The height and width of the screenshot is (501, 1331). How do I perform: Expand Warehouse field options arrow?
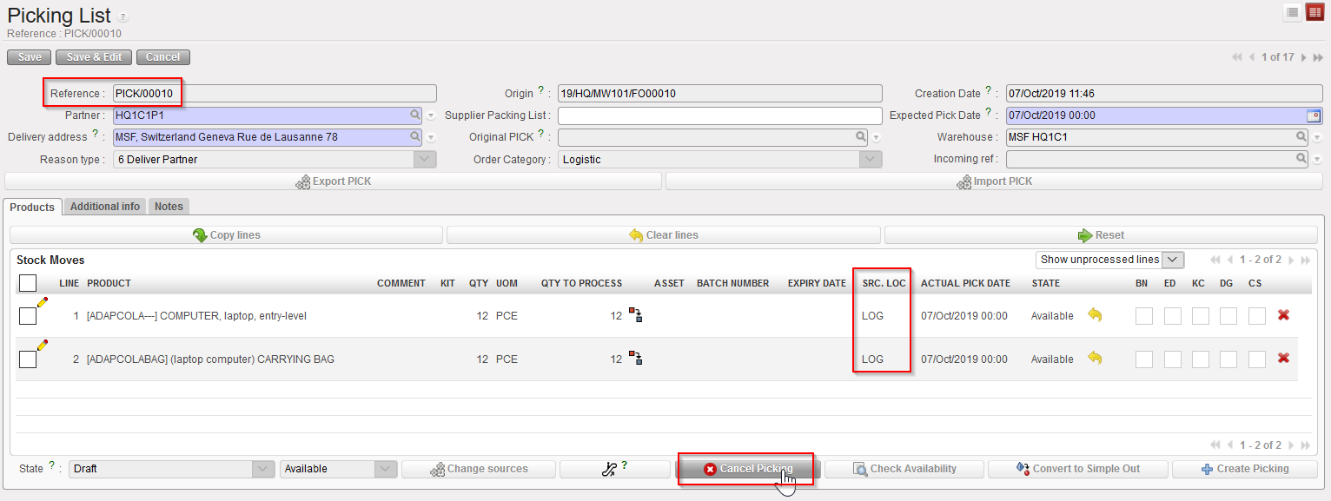[x=1318, y=137]
